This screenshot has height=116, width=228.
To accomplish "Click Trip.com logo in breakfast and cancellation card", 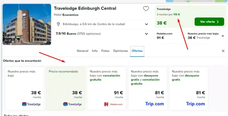I will pyautogui.click(x=154, y=104).
